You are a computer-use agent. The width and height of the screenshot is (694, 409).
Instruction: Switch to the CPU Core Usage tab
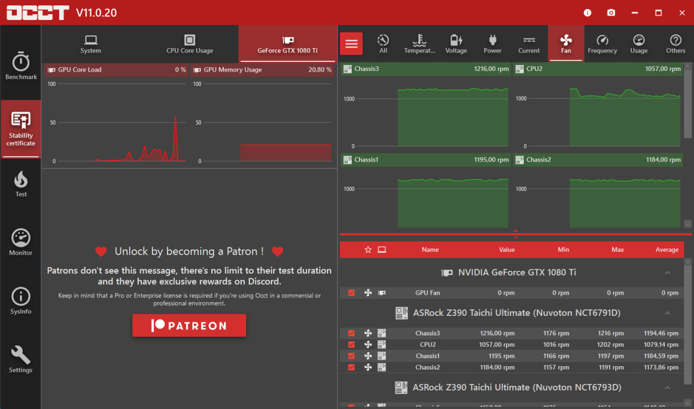pyautogui.click(x=190, y=44)
